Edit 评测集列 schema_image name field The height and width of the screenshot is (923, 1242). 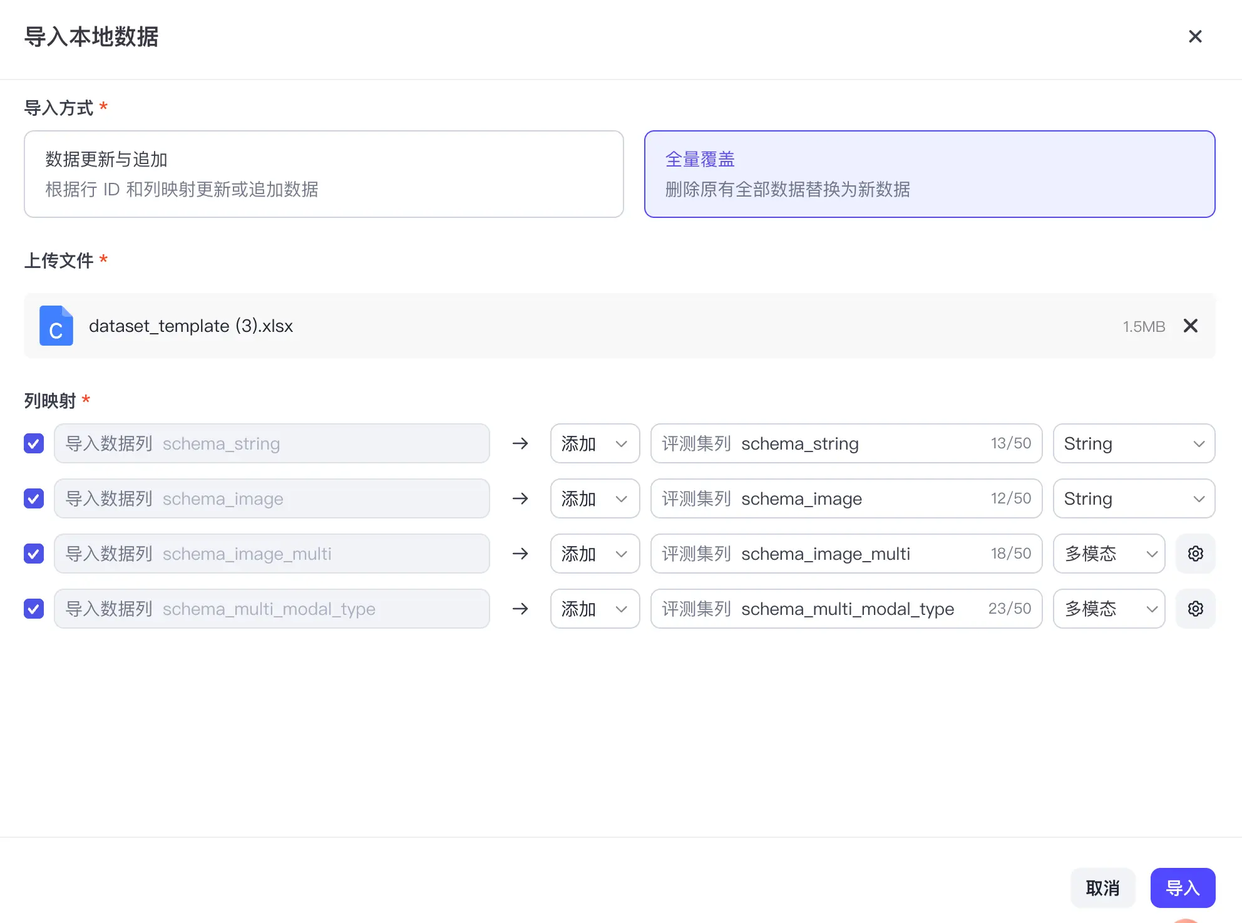pos(846,498)
